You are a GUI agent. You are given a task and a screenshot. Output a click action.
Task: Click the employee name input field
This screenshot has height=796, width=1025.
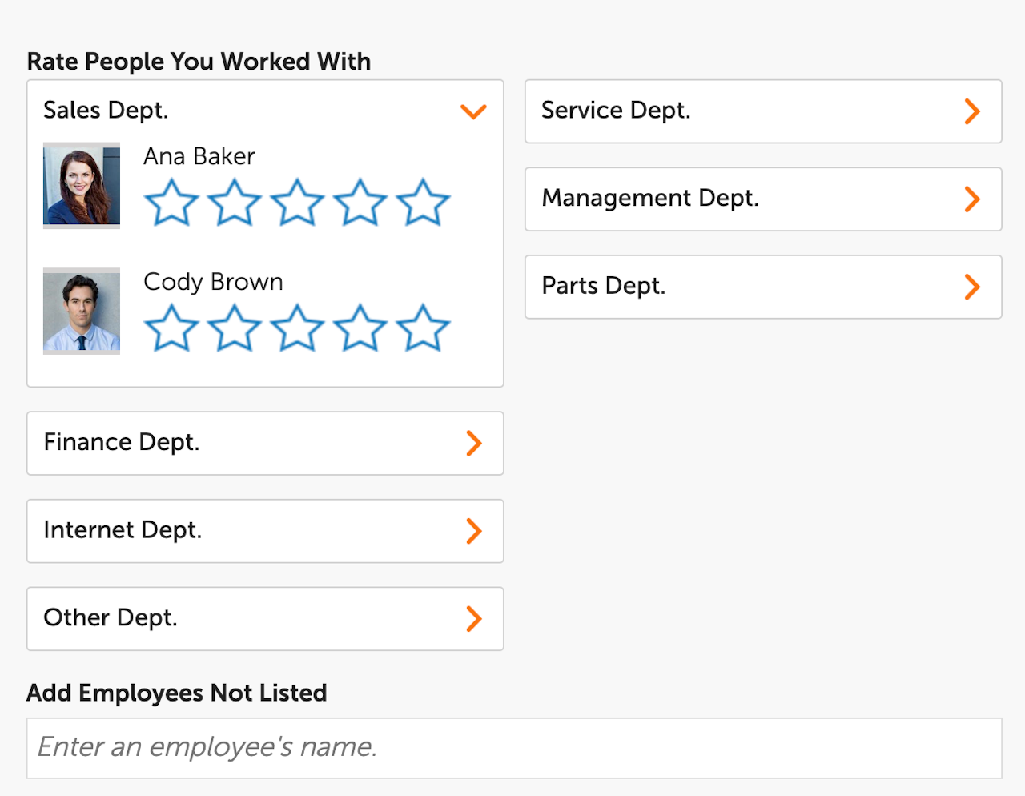point(514,748)
